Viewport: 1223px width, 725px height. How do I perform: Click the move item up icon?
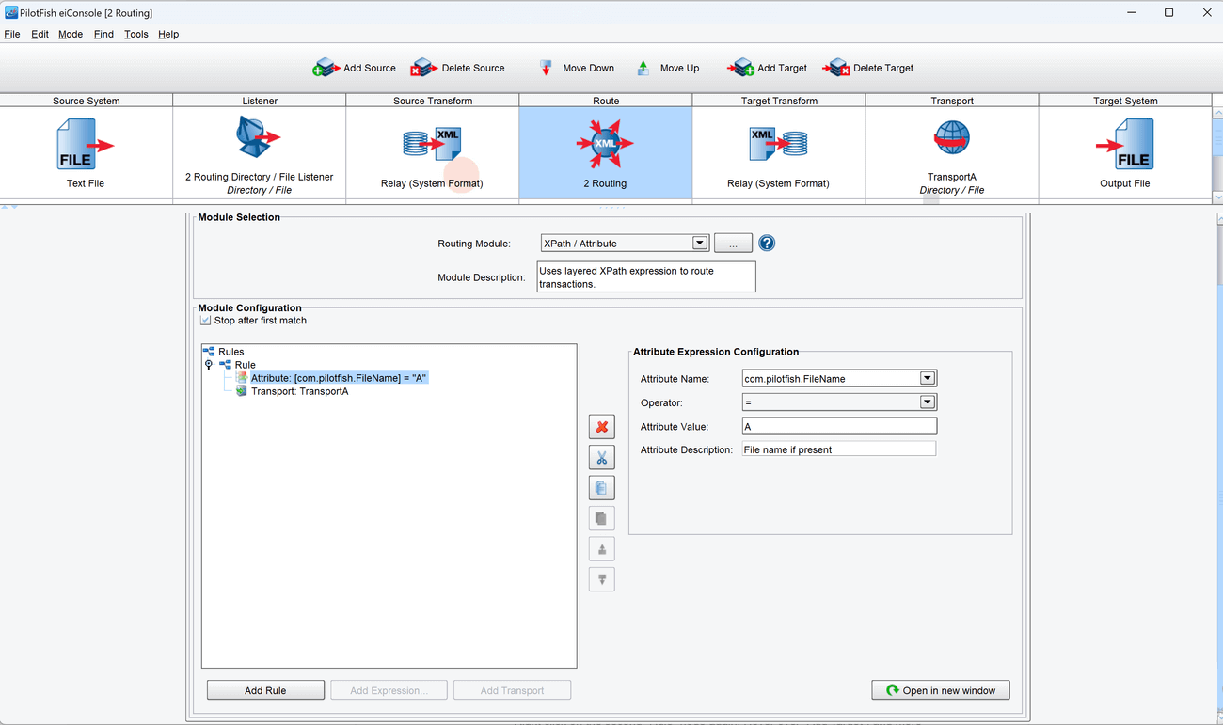pyautogui.click(x=602, y=549)
